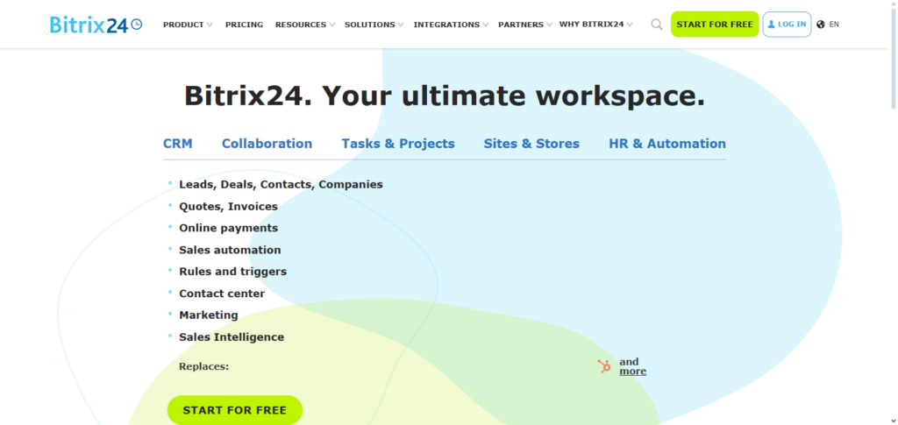Image resolution: width=898 pixels, height=425 pixels.
Task: Expand the Product menu
Action: point(187,25)
